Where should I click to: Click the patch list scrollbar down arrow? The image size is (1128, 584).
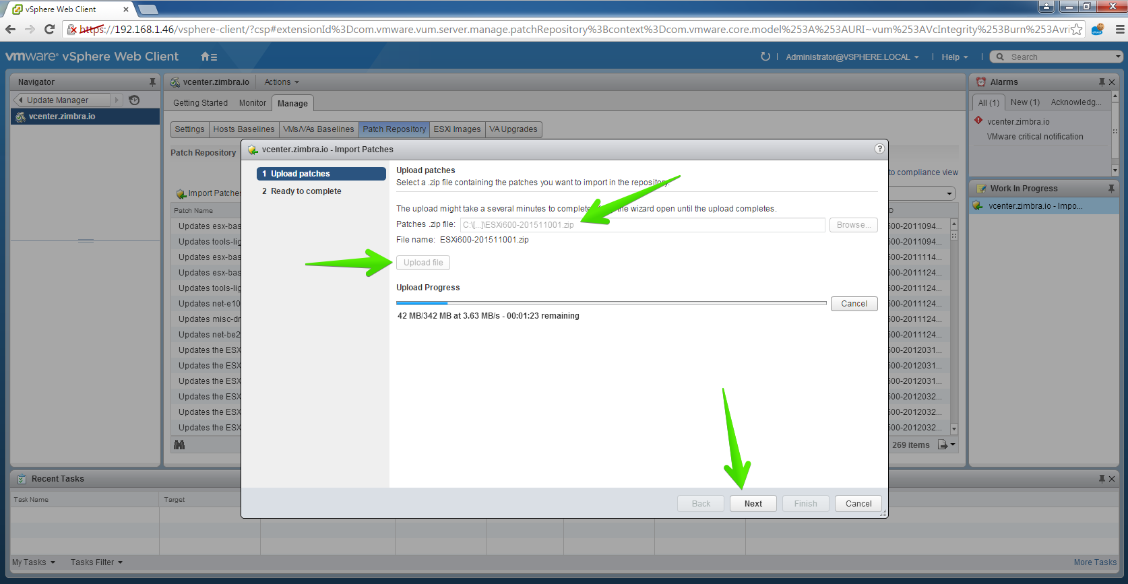pyautogui.click(x=954, y=429)
